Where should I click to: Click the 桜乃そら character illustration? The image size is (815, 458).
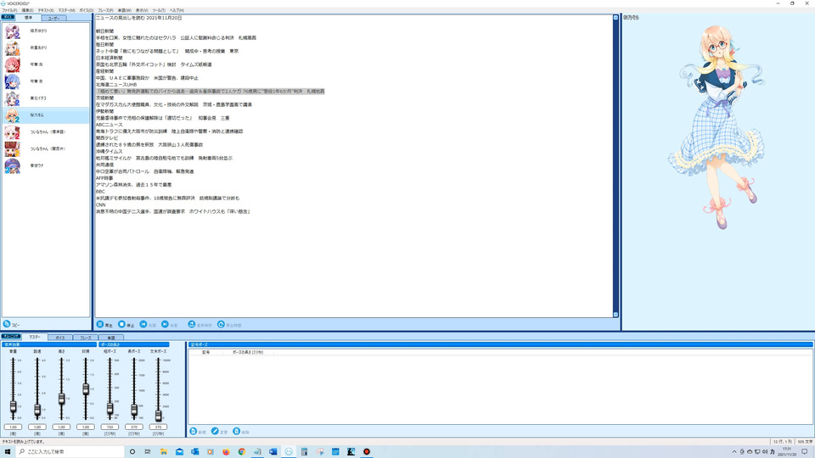click(x=718, y=127)
